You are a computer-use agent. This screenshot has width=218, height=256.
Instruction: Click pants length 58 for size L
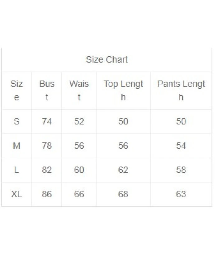(181, 170)
